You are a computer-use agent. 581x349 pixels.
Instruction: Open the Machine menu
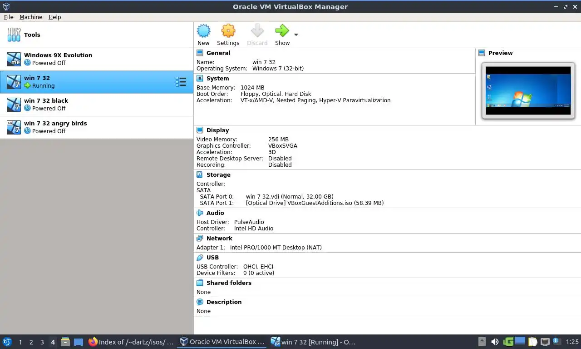[31, 17]
